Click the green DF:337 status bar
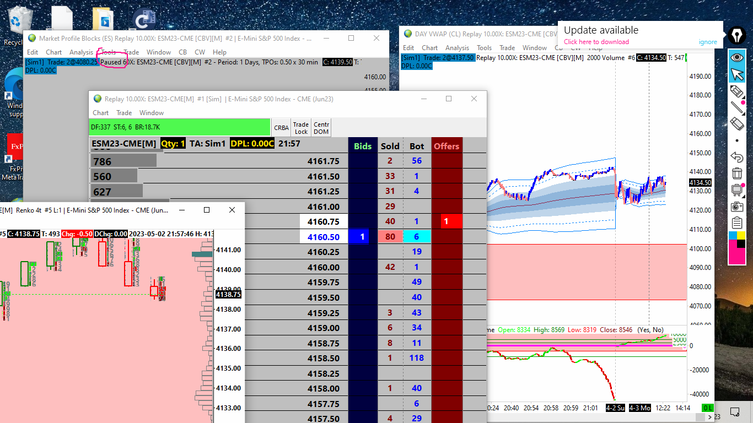753x423 pixels. (x=180, y=127)
